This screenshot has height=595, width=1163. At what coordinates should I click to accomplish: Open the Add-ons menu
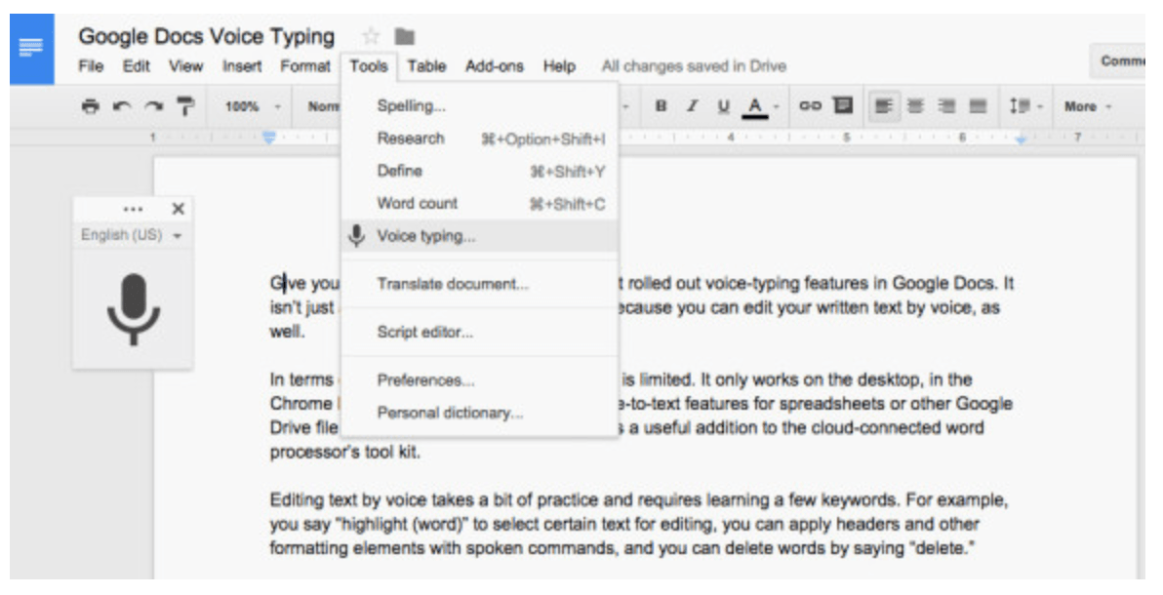coord(494,66)
